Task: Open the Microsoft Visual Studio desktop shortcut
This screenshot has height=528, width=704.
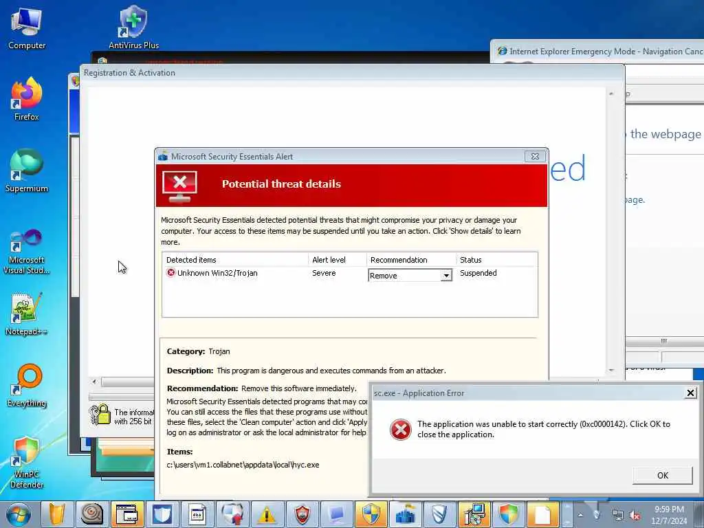Action: (x=27, y=252)
